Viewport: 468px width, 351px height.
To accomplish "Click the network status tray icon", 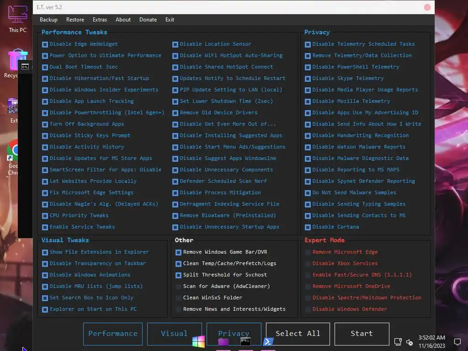I will pos(398,342).
